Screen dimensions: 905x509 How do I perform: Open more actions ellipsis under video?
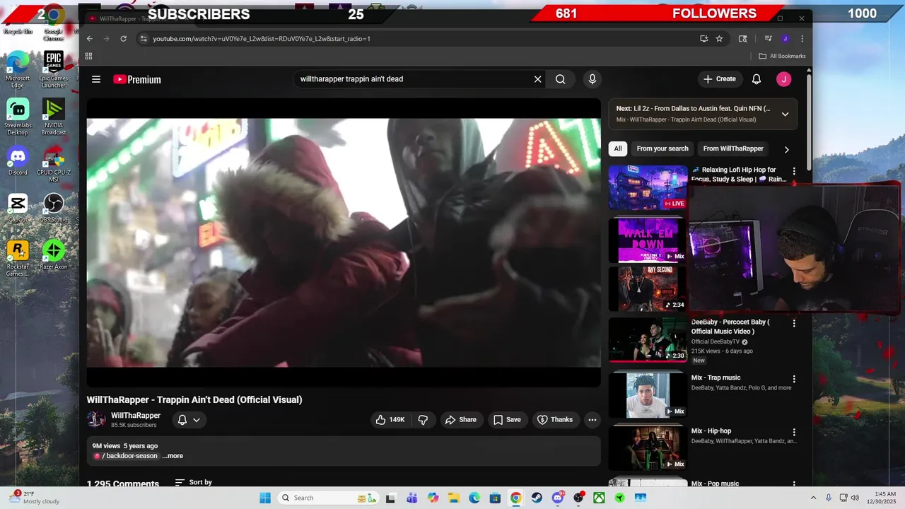coord(592,420)
